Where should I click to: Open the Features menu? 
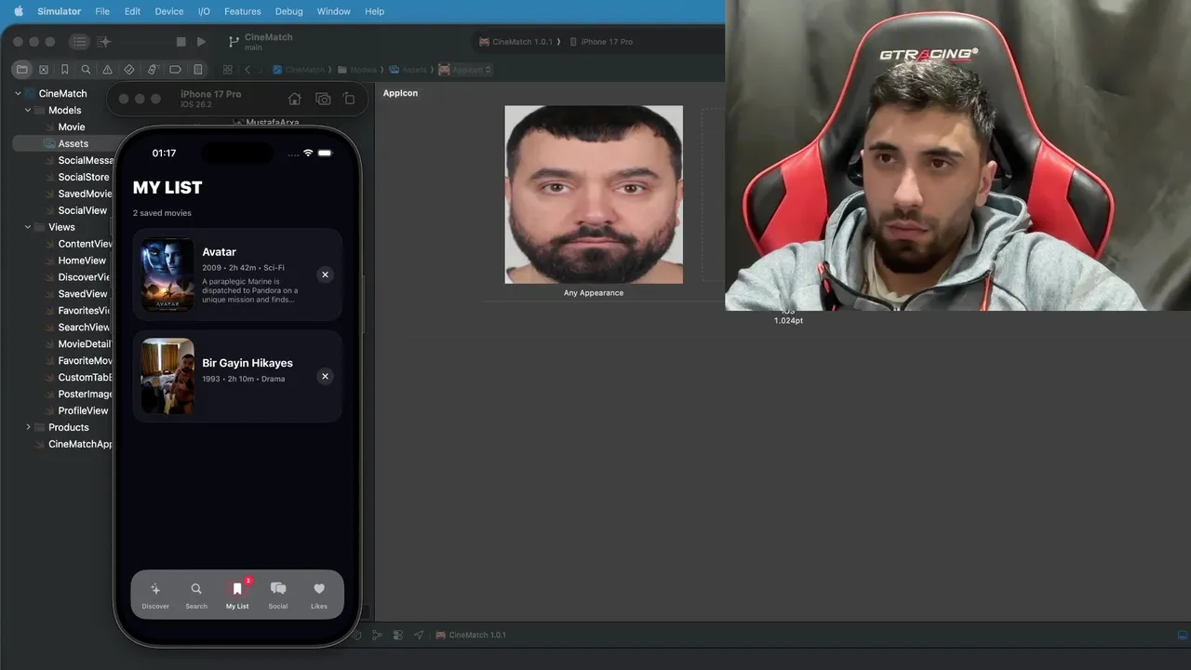click(242, 11)
